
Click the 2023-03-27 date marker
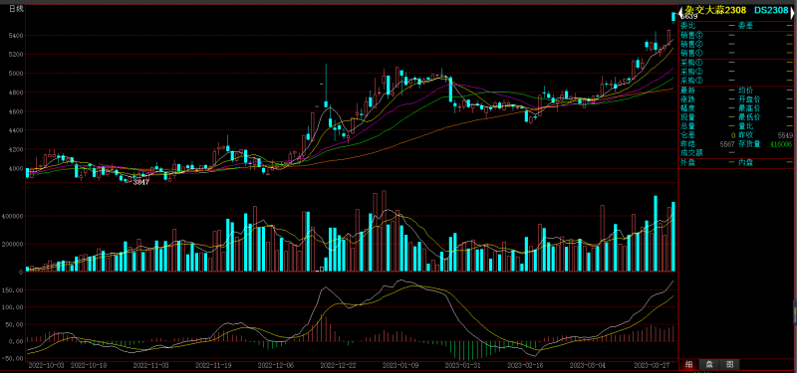point(652,365)
